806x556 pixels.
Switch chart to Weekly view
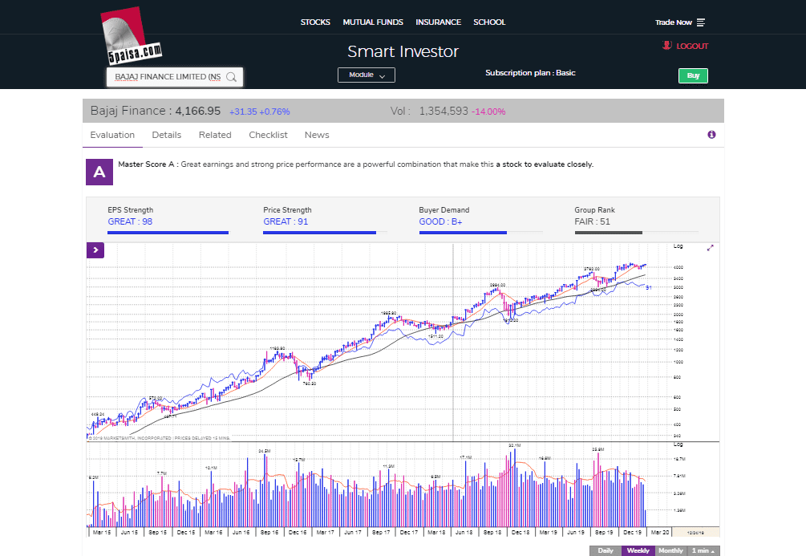[638, 550]
